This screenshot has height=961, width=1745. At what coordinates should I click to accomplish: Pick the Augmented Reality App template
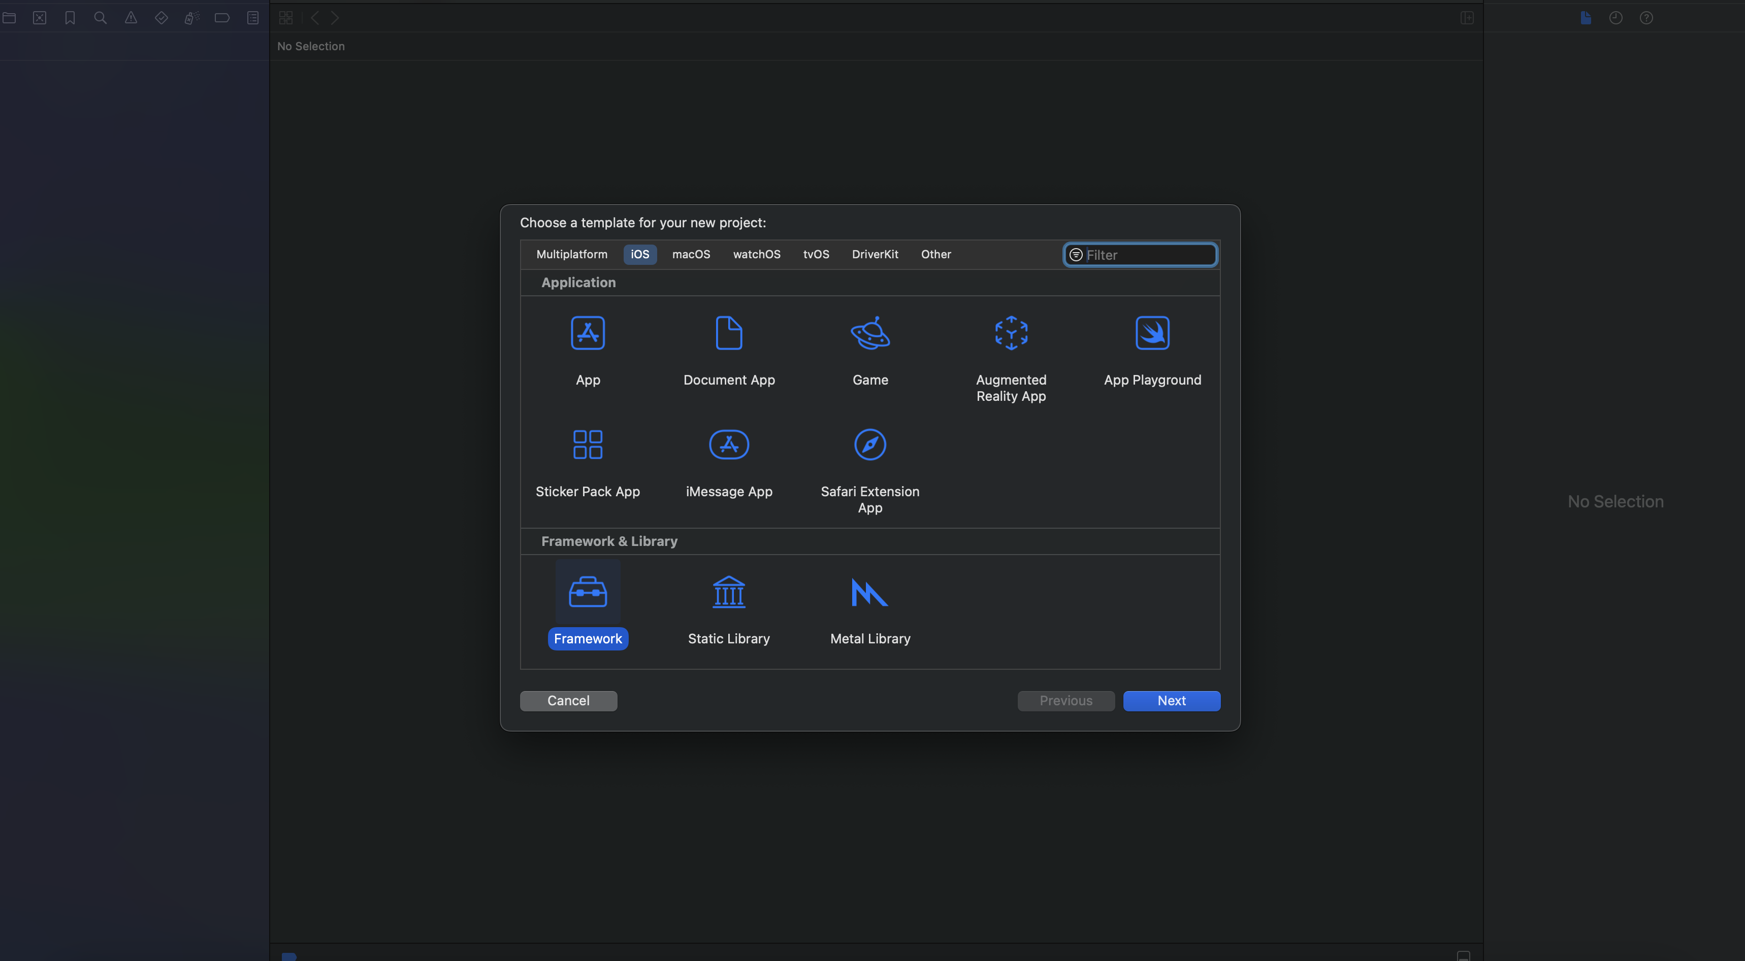[1011, 359]
